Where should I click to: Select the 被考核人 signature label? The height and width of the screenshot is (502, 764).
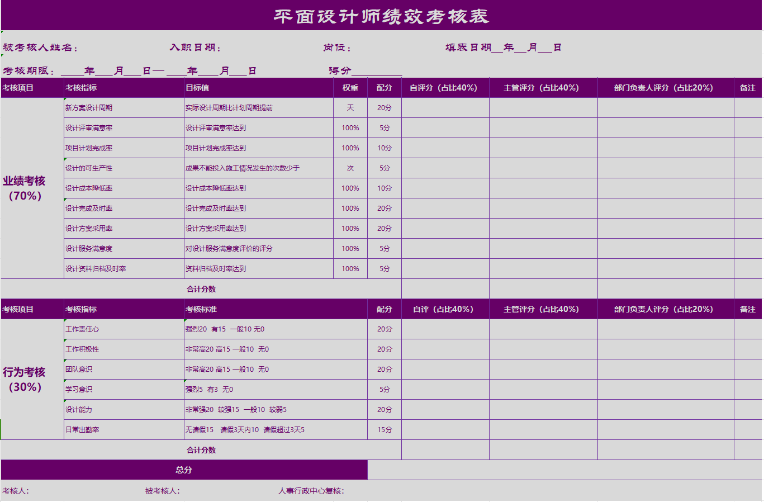(163, 491)
